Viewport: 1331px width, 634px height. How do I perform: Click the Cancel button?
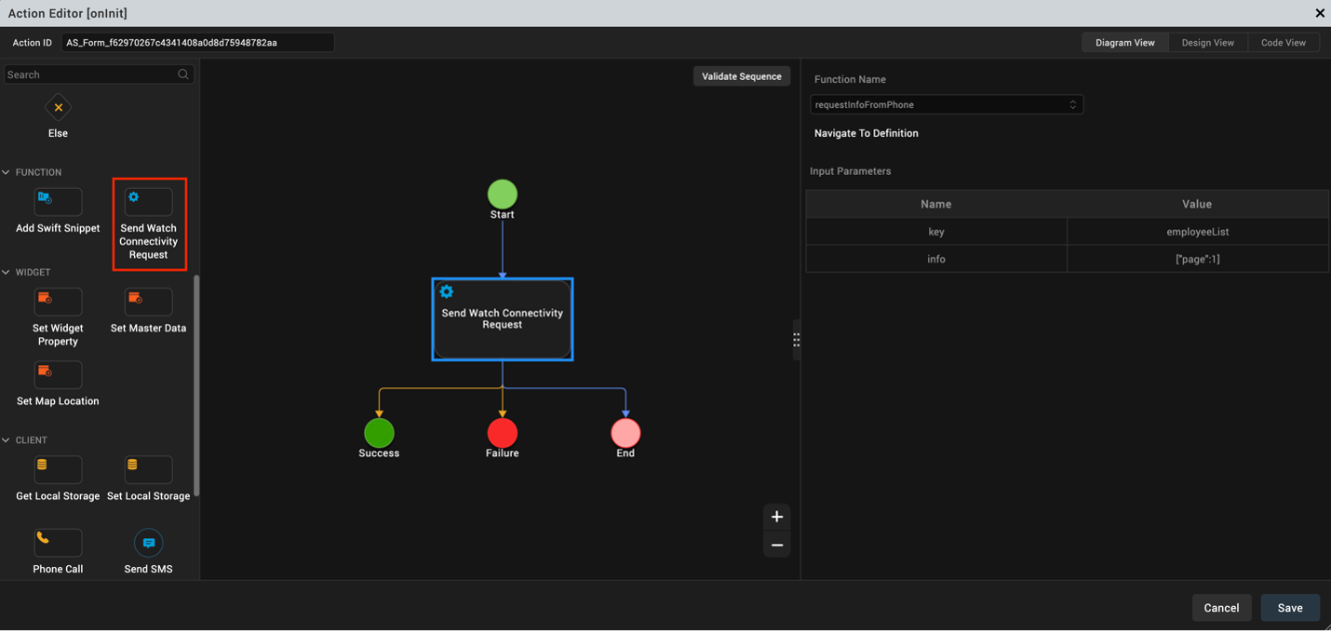coord(1221,608)
